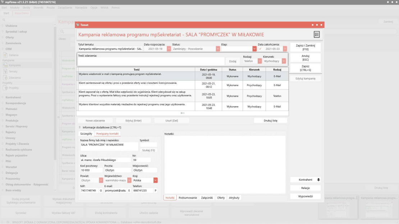This screenshot has width=399, height=224.
Task: Switch to the Załączniki tab
Action: 207,197
